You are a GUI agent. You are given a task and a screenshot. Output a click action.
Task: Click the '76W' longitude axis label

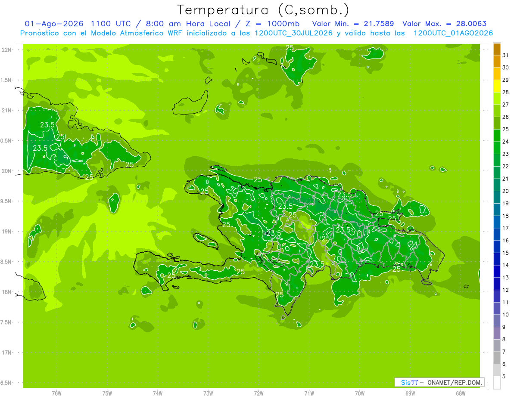pos(56,393)
